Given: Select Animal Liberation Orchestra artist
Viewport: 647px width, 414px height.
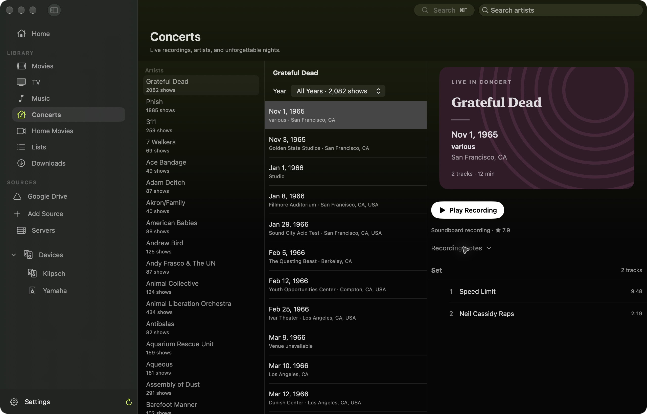Looking at the screenshot, I should (201, 307).
